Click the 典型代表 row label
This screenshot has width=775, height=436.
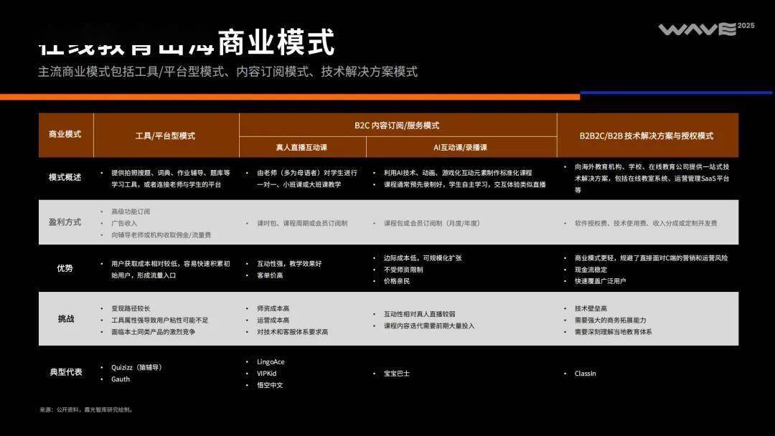click(65, 372)
